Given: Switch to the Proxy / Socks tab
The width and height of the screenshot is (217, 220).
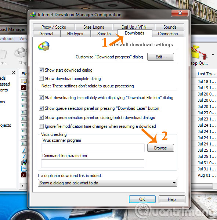Looking at the screenshot, I should 54,27.
